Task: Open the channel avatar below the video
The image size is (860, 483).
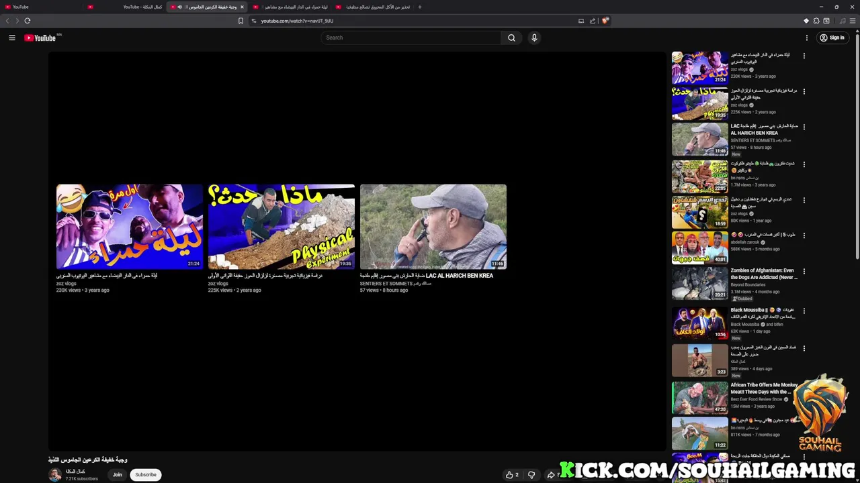Action: point(55,475)
